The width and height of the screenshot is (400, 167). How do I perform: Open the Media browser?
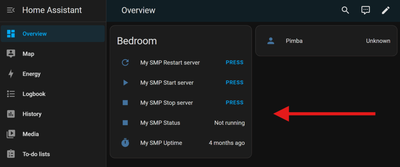(x=30, y=134)
